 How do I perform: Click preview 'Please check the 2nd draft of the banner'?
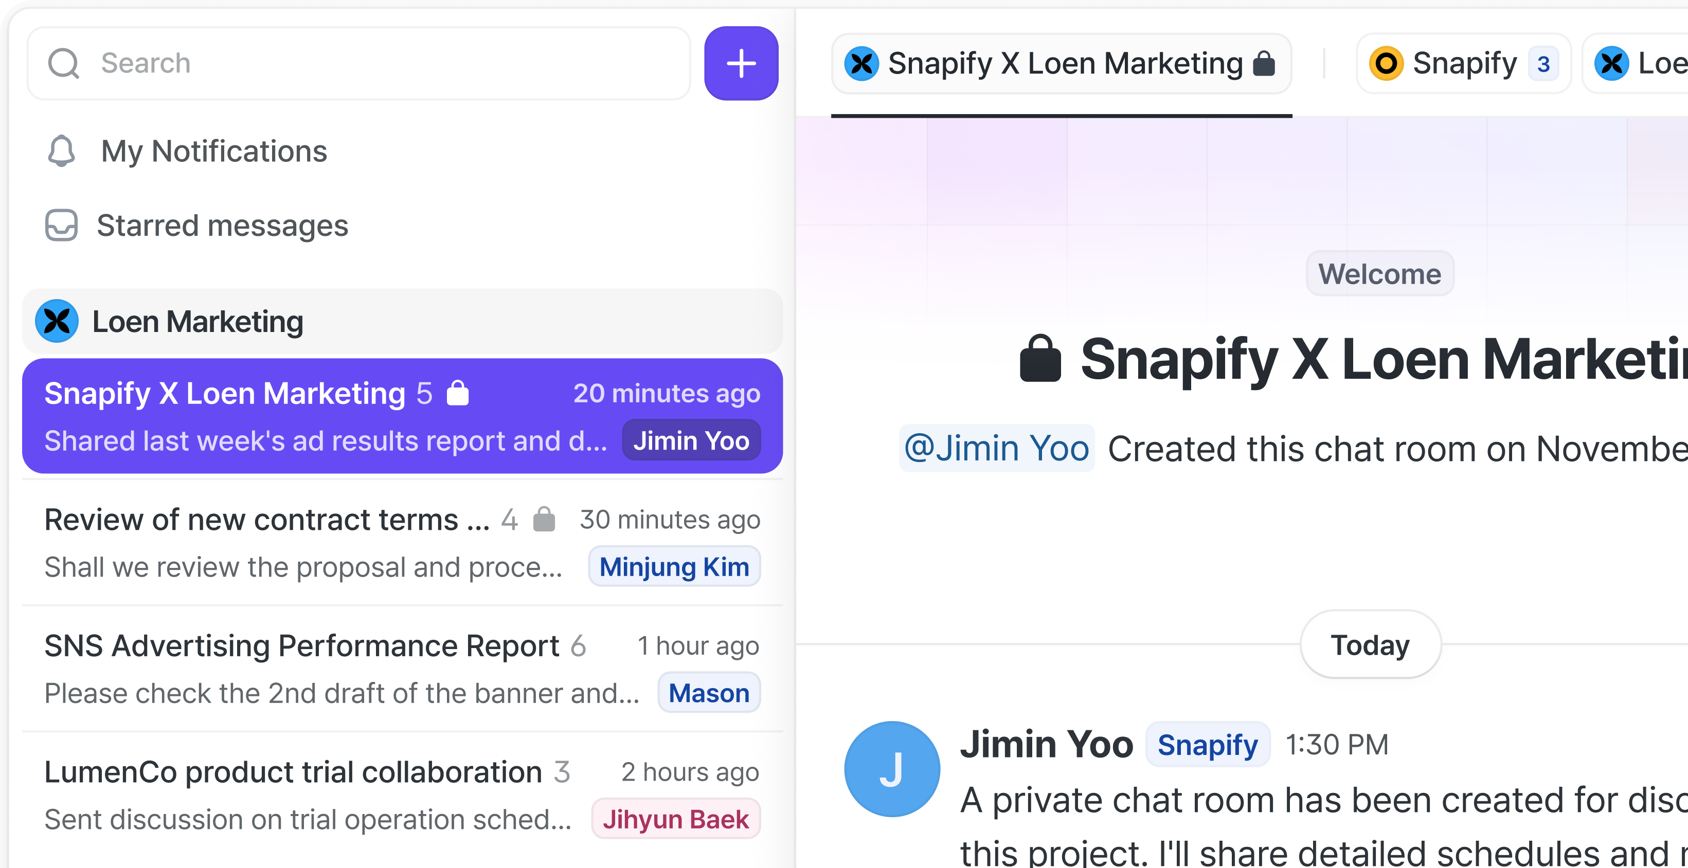click(342, 693)
